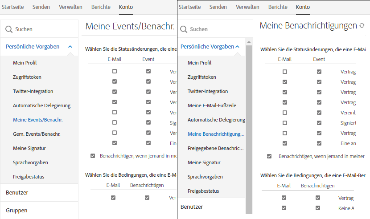Screen dimensions: 370x219
Task: Uncheck the E-Mail checkbox for the 'Eine an' row
Action: [x=284, y=143]
